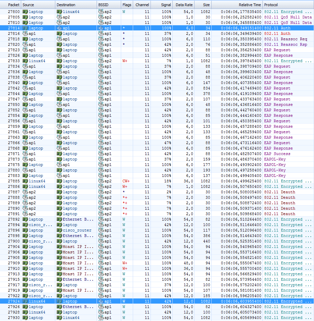Sort by the Size column header
The image size is (314, 321).
point(203,5)
